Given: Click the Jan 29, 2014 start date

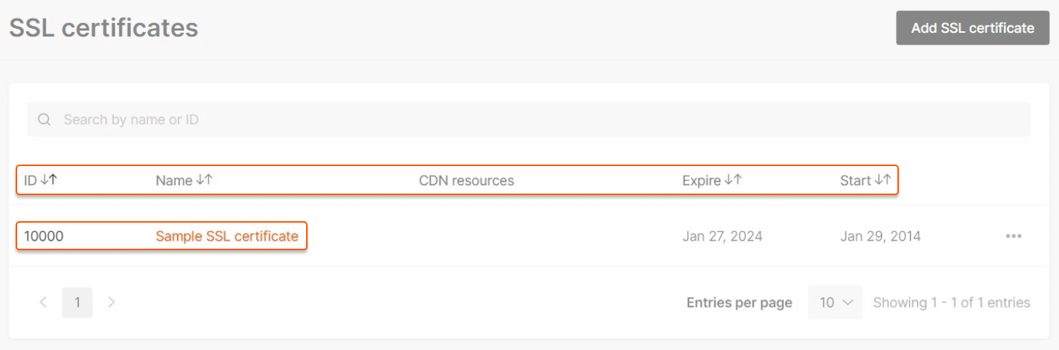Looking at the screenshot, I should point(880,237).
